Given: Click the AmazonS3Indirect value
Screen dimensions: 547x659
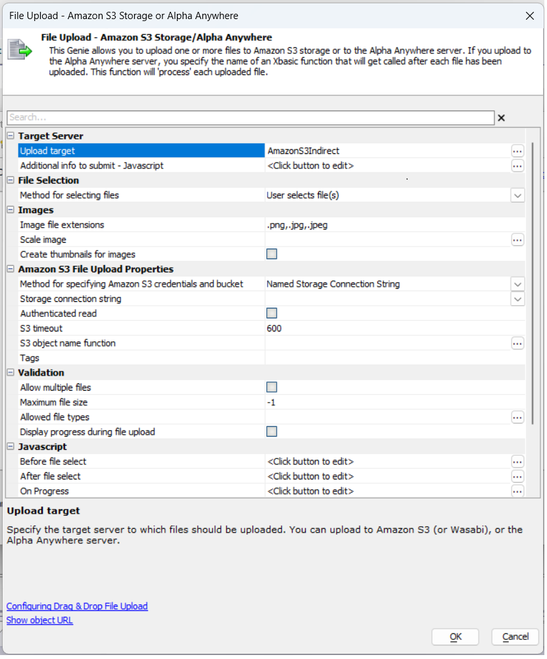Looking at the screenshot, I should [x=304, y=152].
